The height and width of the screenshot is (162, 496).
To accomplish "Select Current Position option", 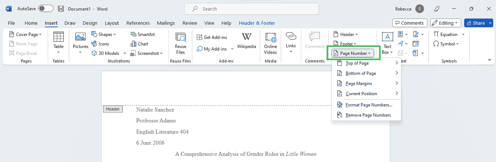I will coord(366,94).
